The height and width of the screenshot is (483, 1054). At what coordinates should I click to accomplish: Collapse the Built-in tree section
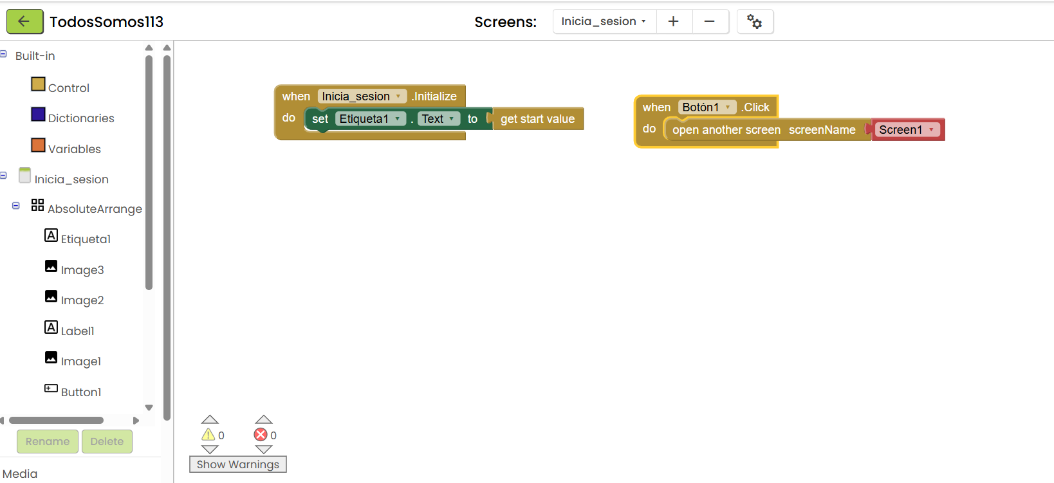point(3,55)
